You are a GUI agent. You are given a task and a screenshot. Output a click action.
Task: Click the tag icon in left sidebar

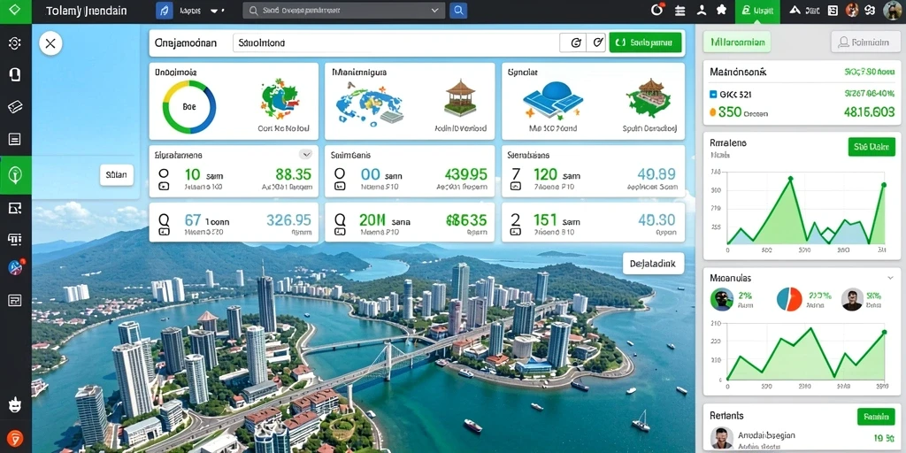click(x=15, y=107)
